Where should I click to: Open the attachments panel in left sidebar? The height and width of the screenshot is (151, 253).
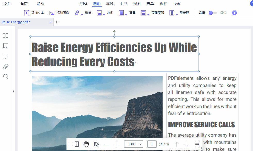coord(6,66)
